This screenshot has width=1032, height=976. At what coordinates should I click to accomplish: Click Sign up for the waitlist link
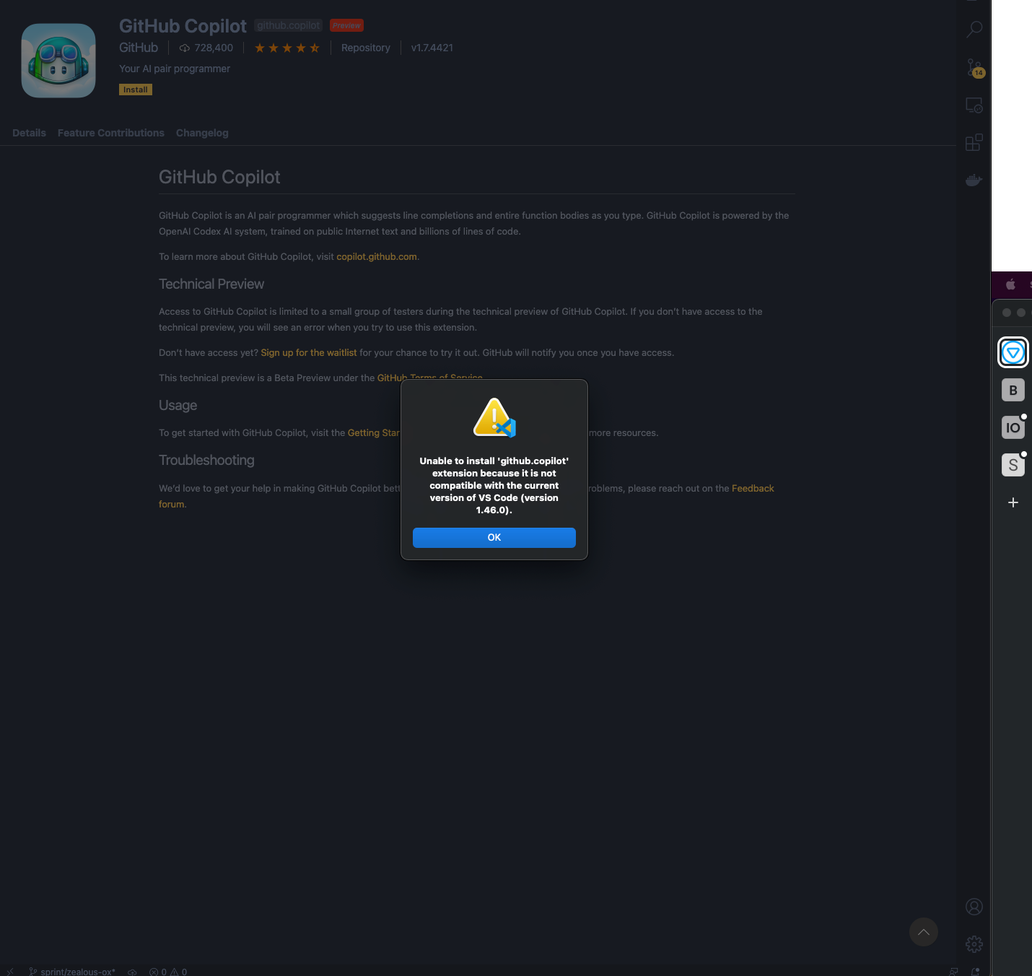pyautogui.click(x=309, y=353)
